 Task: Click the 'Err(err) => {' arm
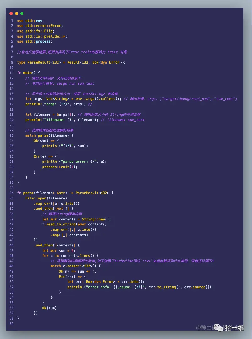coord(72,277)
